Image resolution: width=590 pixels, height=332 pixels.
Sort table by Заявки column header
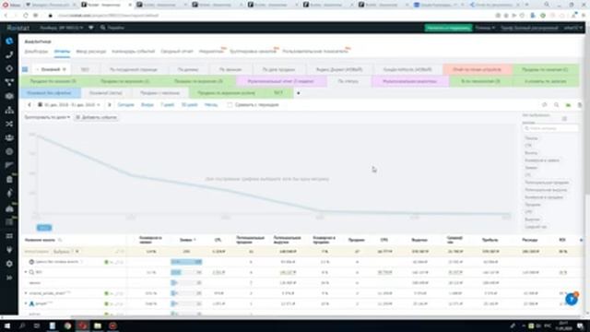point(187,240)
